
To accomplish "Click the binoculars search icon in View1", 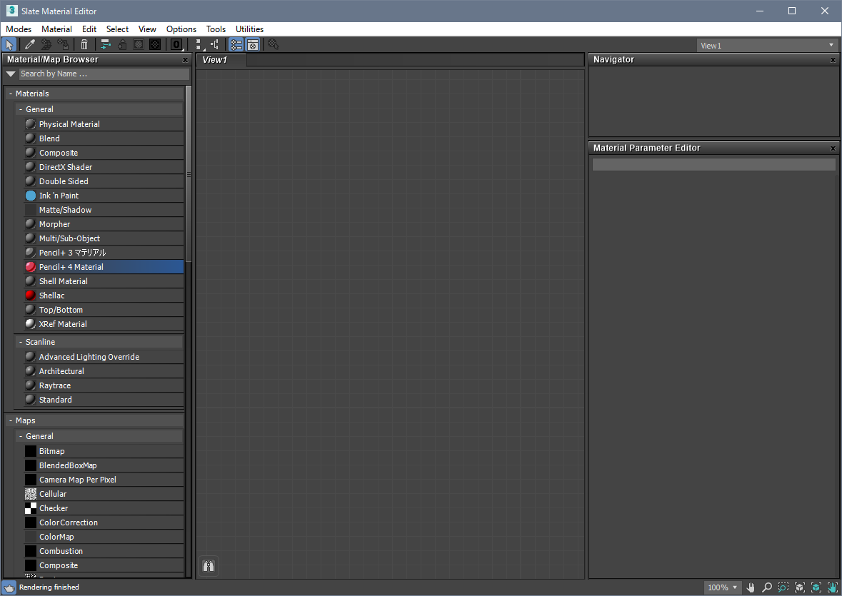I will (209, 566).
